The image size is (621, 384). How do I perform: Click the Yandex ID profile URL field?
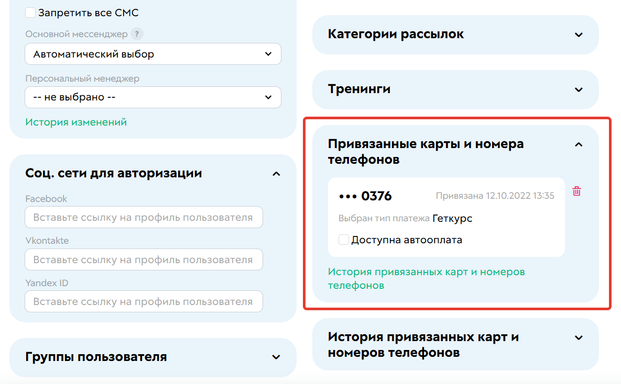click(144, 301)
